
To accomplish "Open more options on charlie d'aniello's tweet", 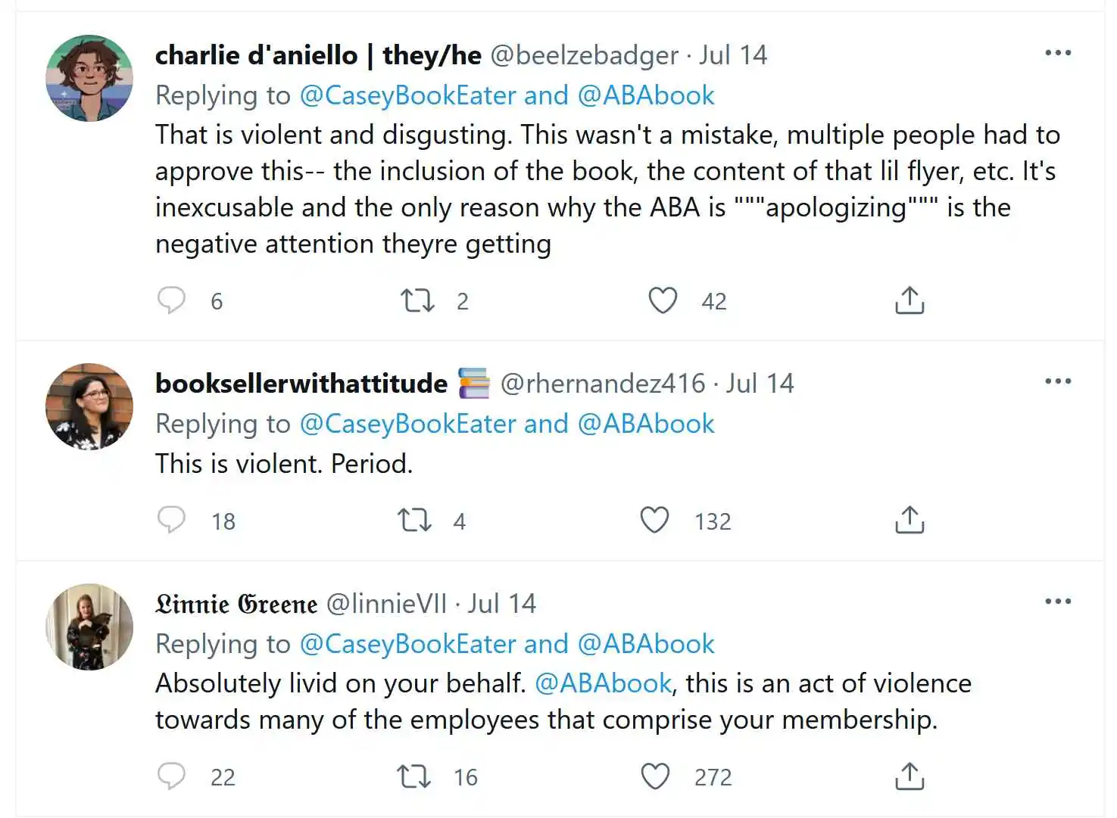I will (x=1058, y=53).
